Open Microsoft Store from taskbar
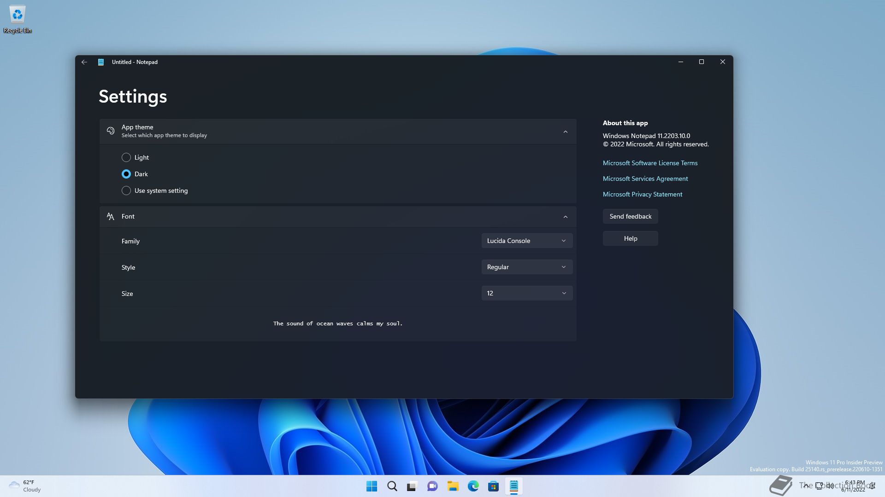The width and height of the screenshot is (885, 497). point(493,486)
